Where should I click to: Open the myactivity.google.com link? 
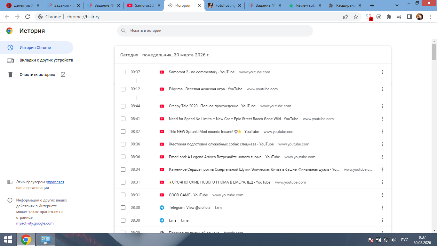point(35,223)
